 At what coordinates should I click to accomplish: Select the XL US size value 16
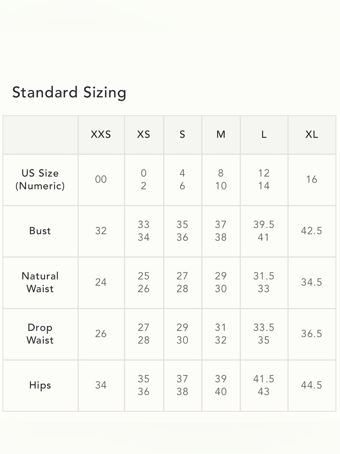pyautogui.click(x=311, y=179)
